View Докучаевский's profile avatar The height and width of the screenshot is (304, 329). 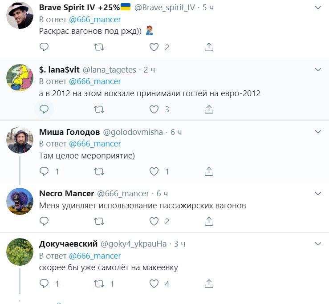[20, 252]
